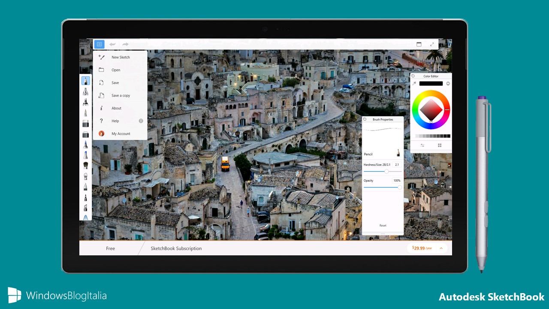The height and width of the screenshot is (309, 549).
Task: Switch to SketchBook Subscription tab
Action: pos(176,248)
